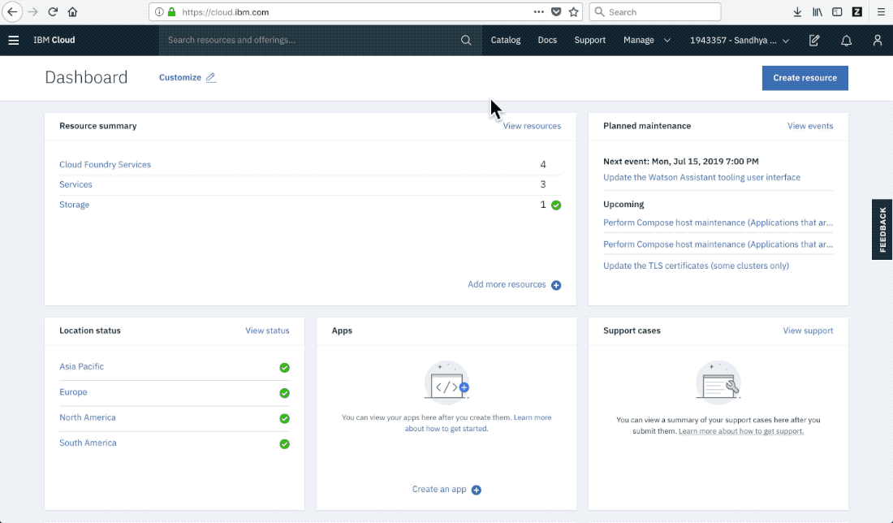Screen dimensions: 893x523
Task: Click the magnifier icon in IBM Cloud search
Action: pyautogui.click(x=466, y=40)
